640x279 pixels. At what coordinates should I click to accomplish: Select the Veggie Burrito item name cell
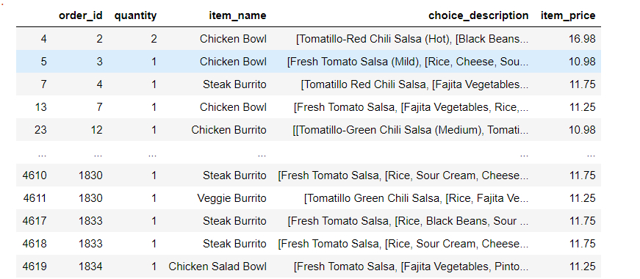click(x=232, y=199)
